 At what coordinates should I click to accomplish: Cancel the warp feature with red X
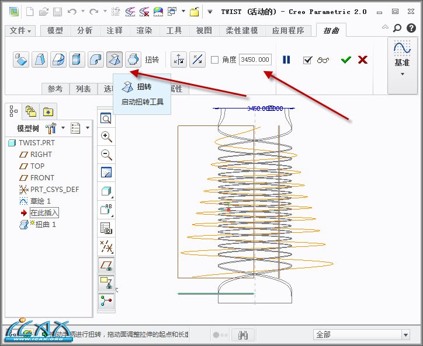click(362, 60)
